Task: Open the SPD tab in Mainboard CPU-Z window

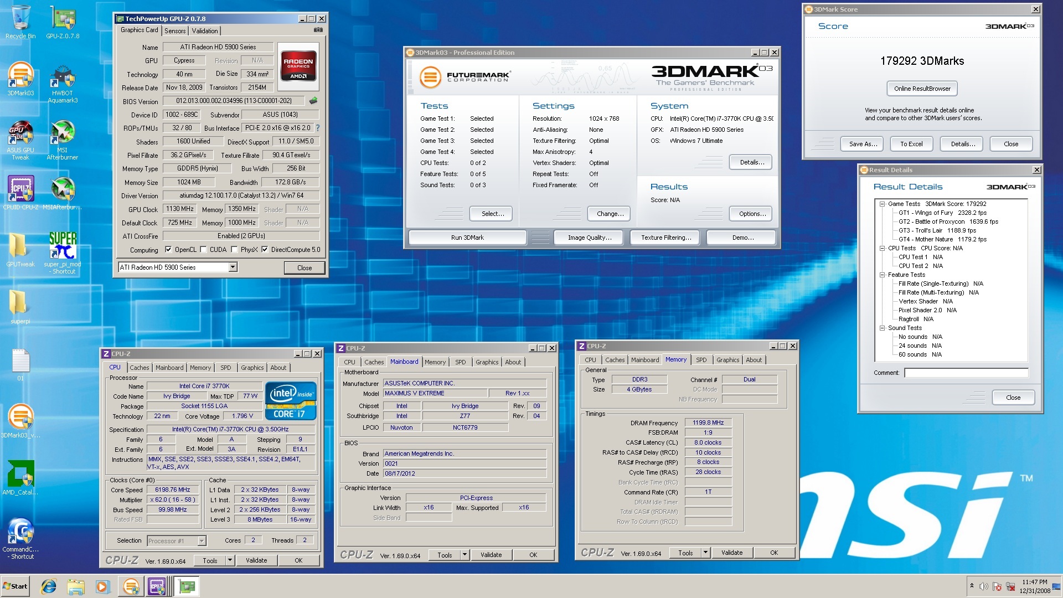Action: point(461,362)
